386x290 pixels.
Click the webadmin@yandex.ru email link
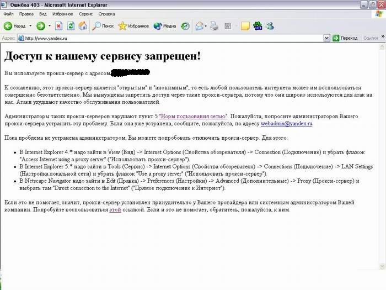(287, 124)
